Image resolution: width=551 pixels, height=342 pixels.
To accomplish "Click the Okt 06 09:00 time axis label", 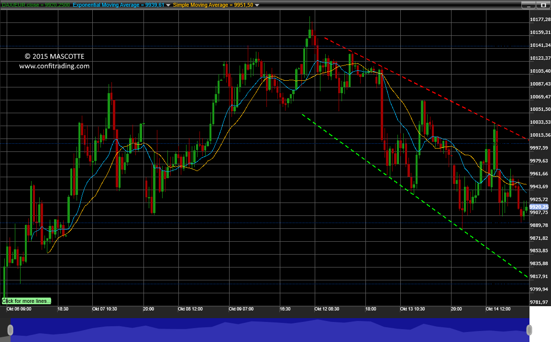I will (x=19, y=309).
